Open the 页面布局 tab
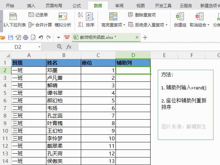220x165 pixels. click(x=54, y=6)
